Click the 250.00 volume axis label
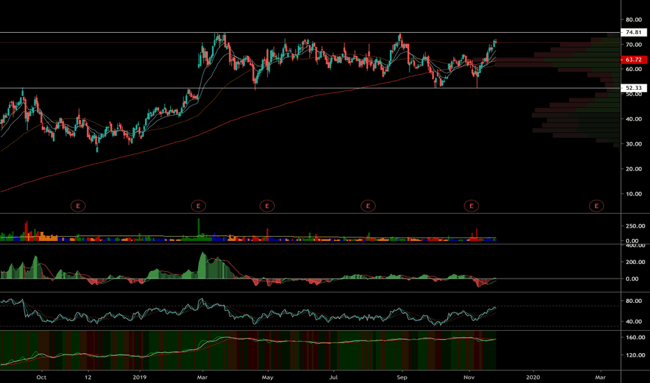 point(635,226)
